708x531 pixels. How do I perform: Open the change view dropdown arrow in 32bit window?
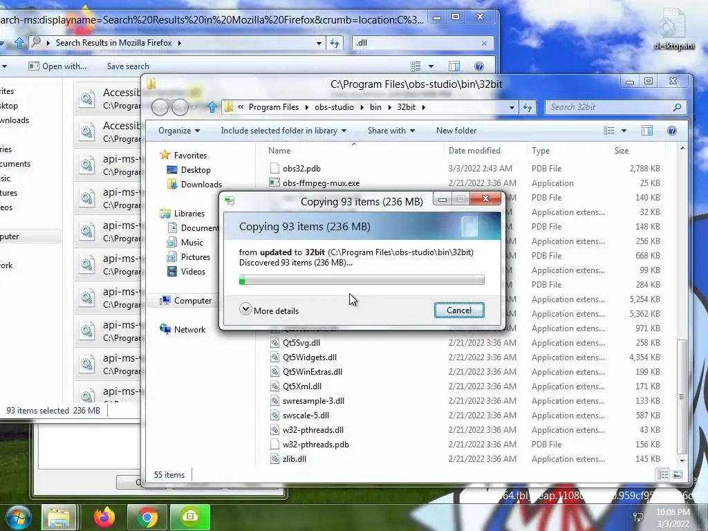[624, 131]
